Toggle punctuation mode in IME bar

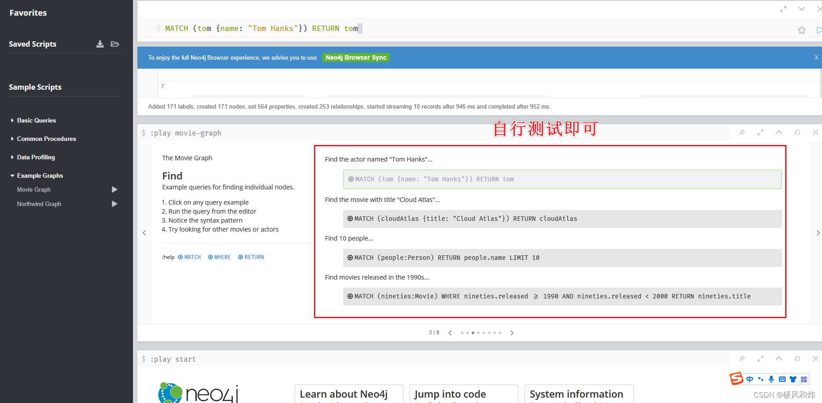[760, 379]
